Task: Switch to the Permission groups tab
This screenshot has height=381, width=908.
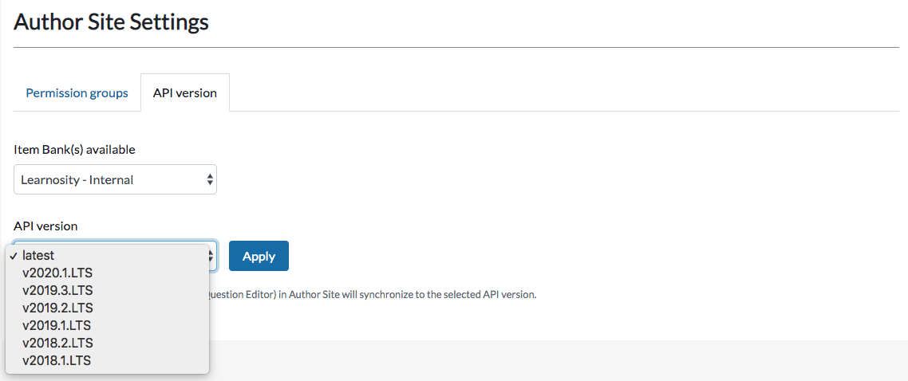Action: (77, 92)
